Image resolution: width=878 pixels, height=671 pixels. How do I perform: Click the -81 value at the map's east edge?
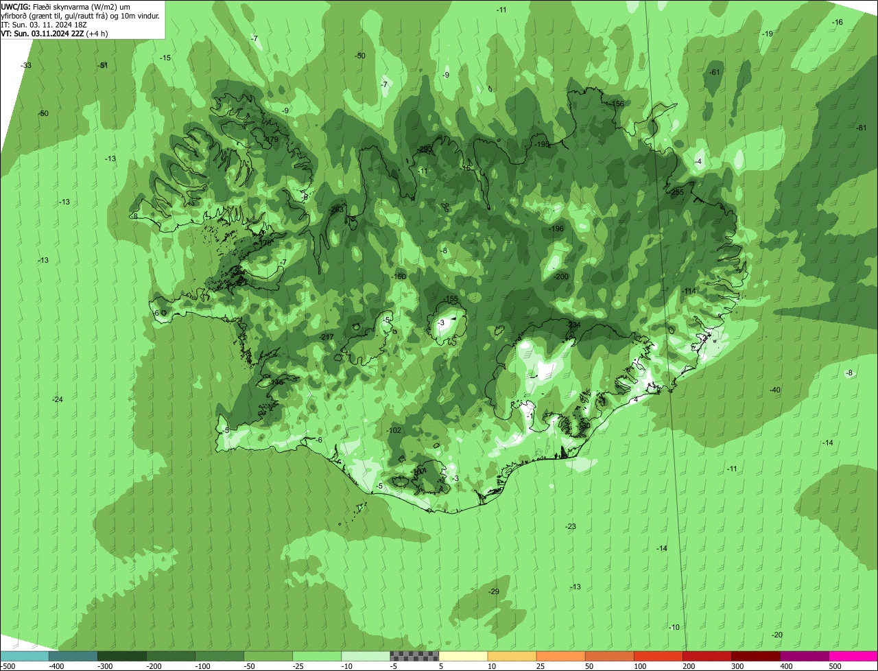862,128
